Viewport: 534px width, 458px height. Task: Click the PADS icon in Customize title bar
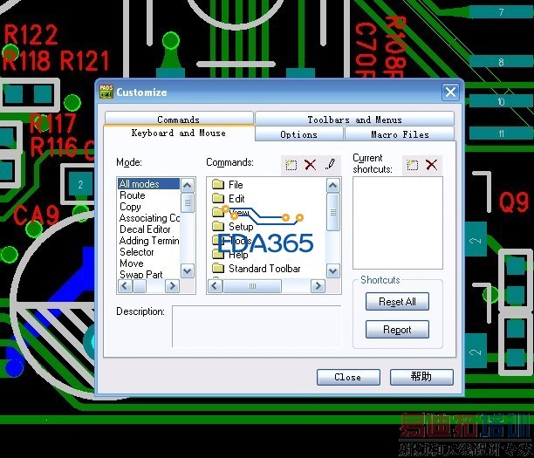[106, 92]
